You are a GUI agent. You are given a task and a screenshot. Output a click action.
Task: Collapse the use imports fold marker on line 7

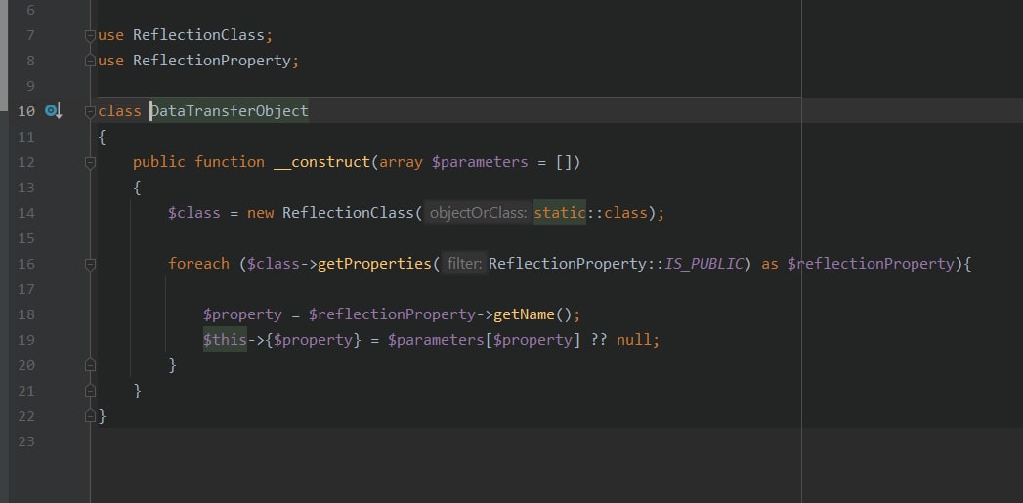coord(90,36)
